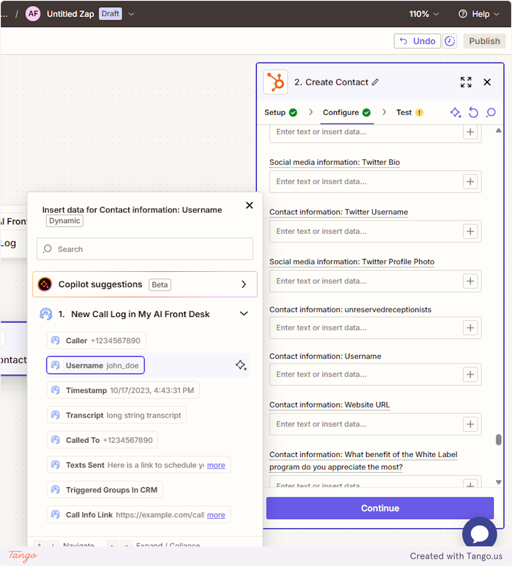This screenshot has height=566, width=512.
Task: Click the green checkmark beside Configure
Action: point(367,113)
